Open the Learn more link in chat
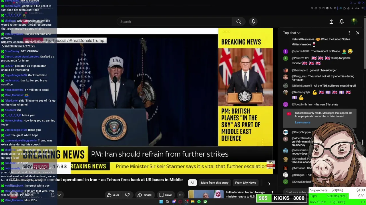Viewport: 366px width, 205px height. pos(303,122)
